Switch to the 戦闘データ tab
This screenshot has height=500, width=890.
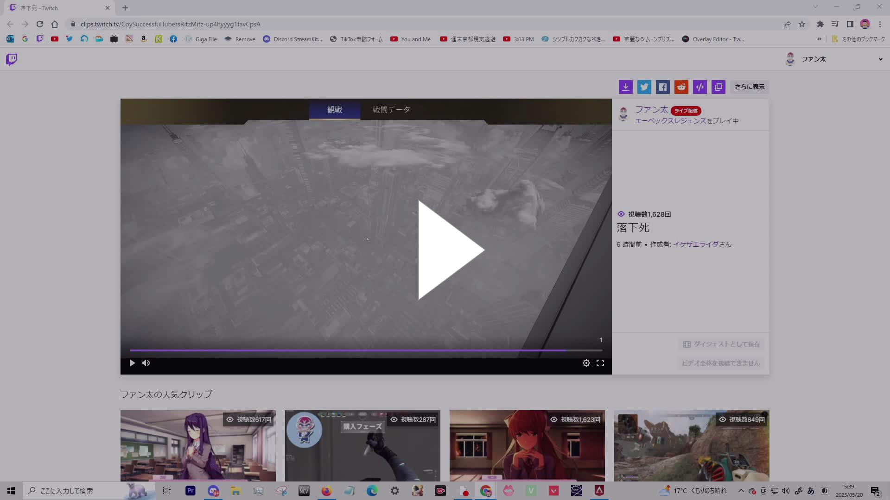coord(390,110)
